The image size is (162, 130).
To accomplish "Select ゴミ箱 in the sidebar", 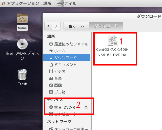I will pyautogui.click(x=60, y=92).
